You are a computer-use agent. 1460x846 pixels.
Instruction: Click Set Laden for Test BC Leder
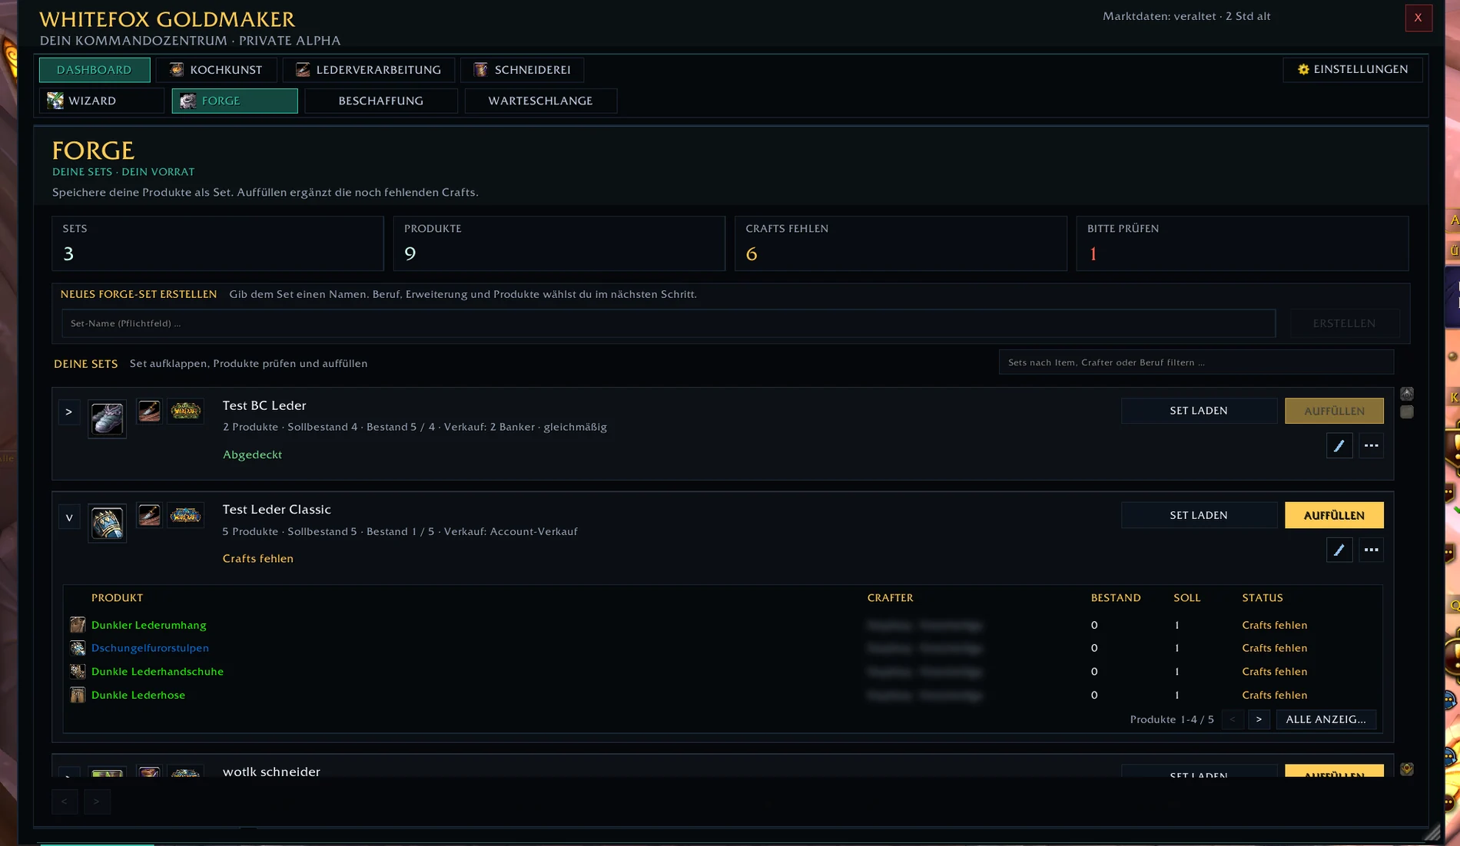(x=1199, y=411)
